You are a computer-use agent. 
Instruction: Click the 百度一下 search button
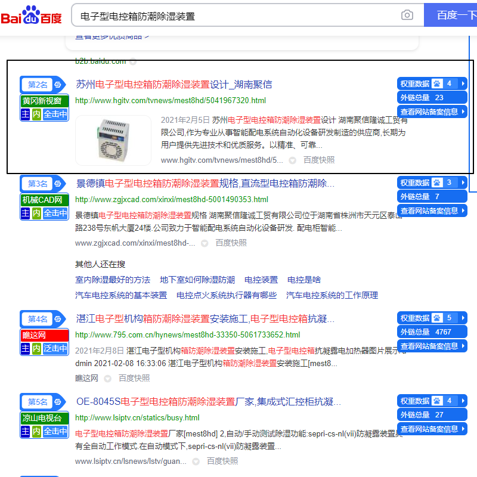point(451,15)
